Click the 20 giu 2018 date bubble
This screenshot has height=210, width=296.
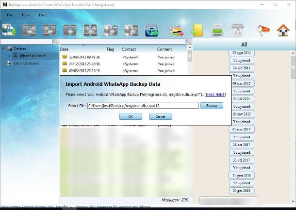click(x=242, y=191)
